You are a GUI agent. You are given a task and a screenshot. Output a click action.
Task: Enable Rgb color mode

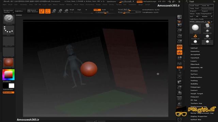click(79, 10)
